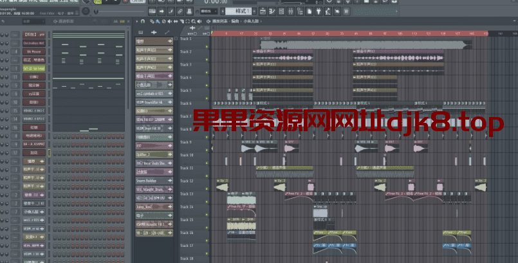518x263 pixels.
Task: Show audio clips in the picker panel
Action: pos(154,32)
